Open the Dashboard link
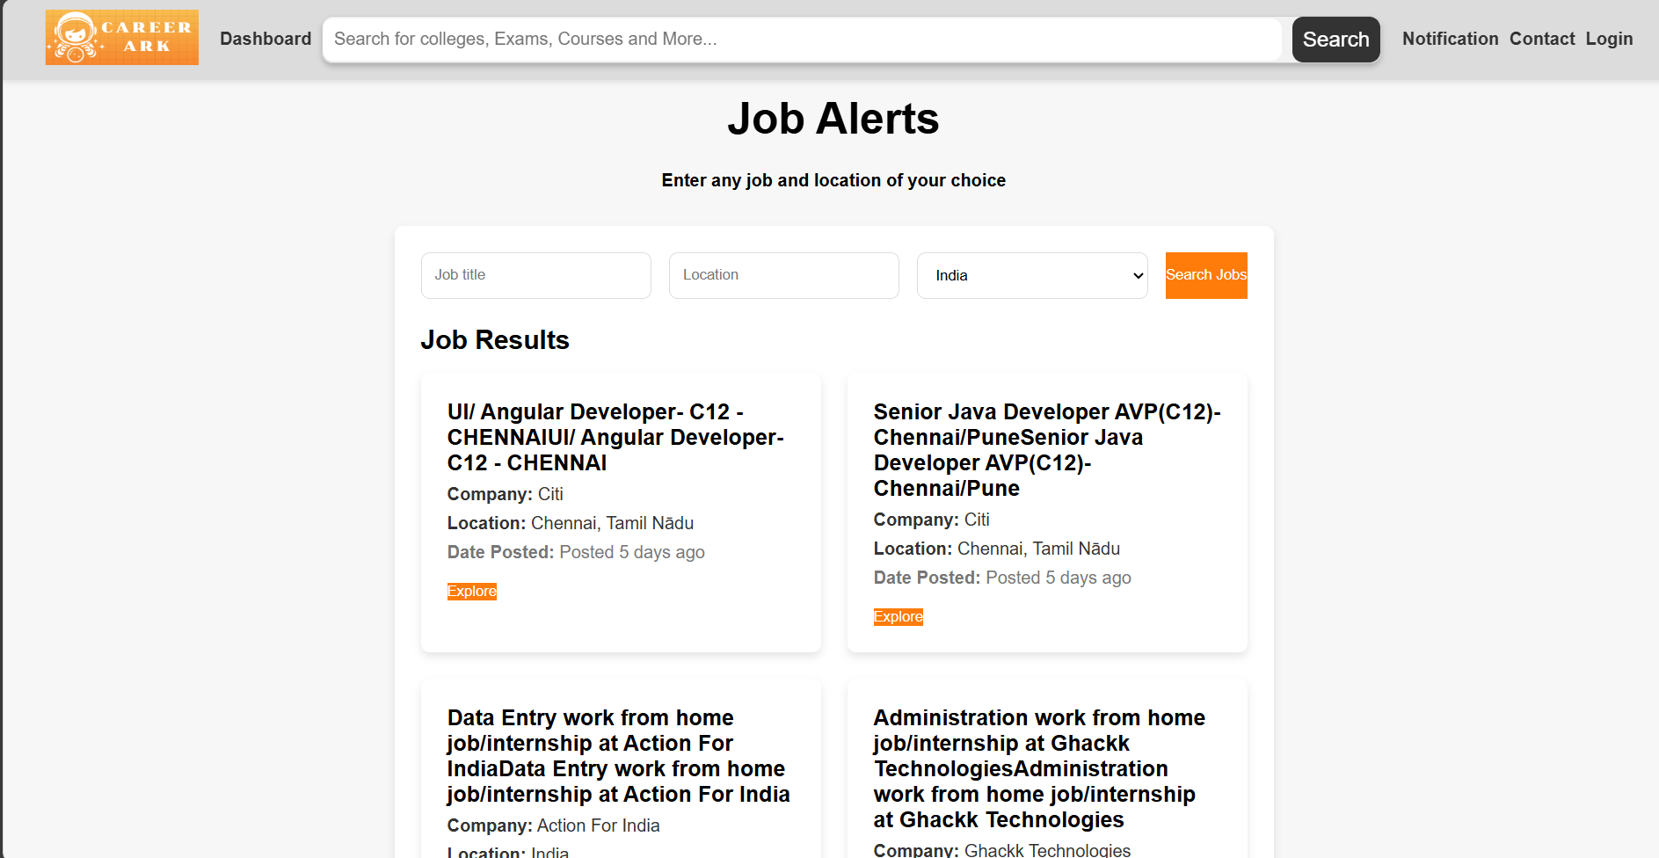The width and height of the screenshot is (1659, 858). [266, 39]
